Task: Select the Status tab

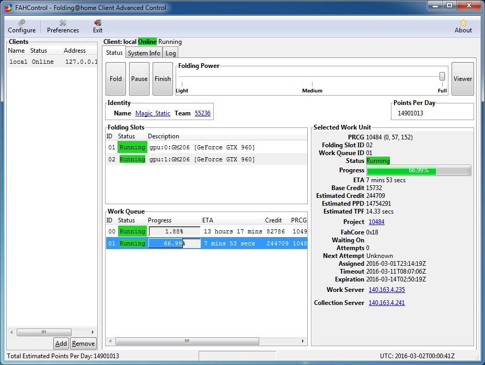Action: point(114,53)
